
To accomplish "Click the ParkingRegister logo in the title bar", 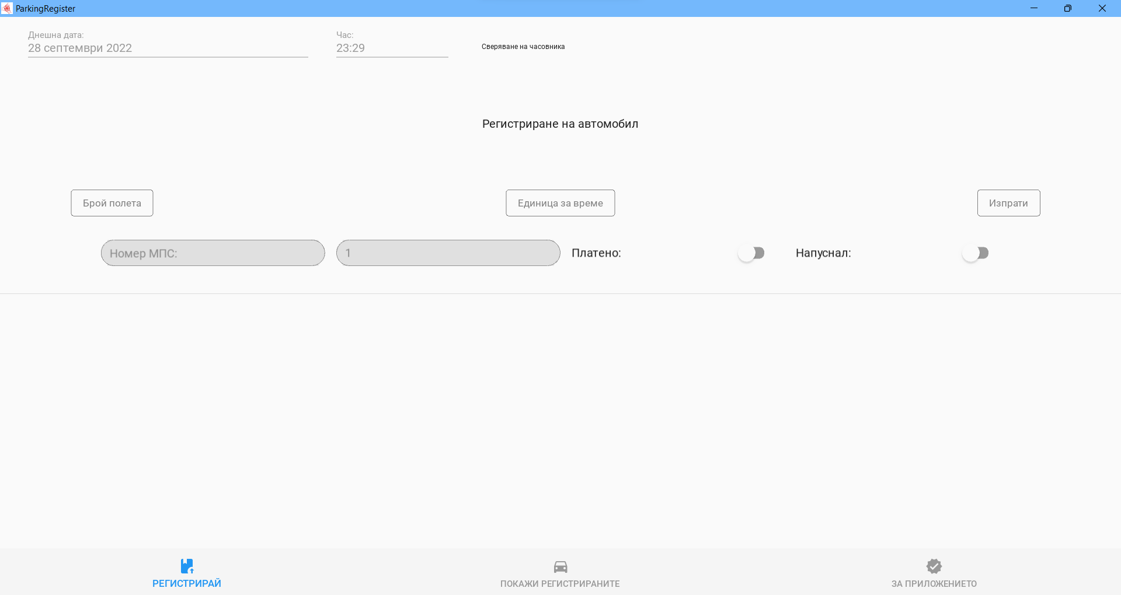I will pyautogui.click(x=6, y=8).
